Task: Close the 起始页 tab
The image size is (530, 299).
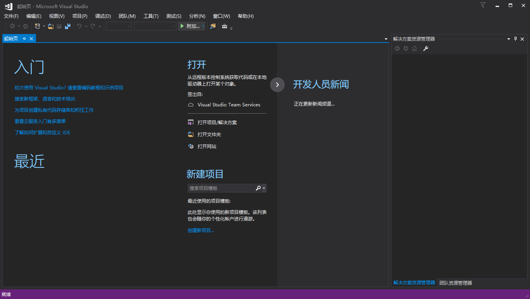Action: click(31, 38)
